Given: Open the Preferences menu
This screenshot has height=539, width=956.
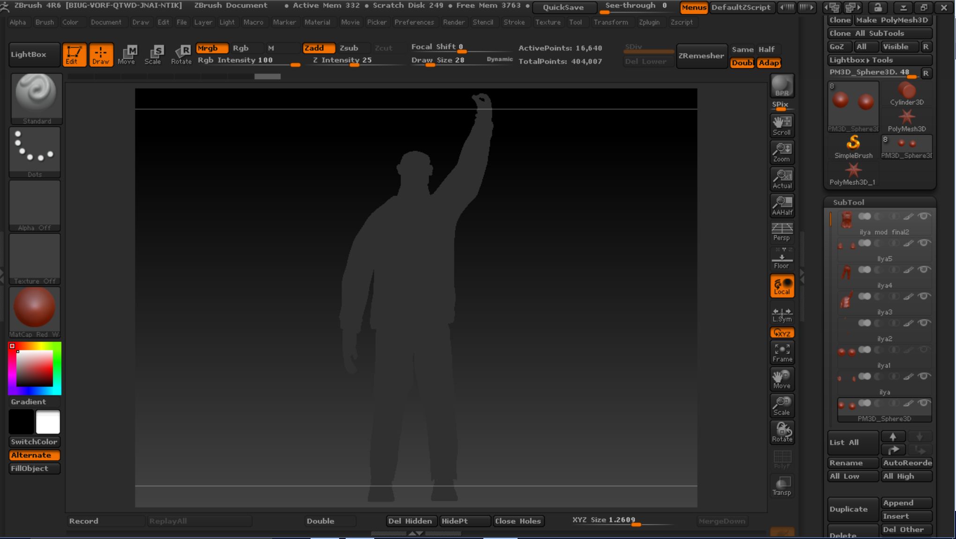Looking at the screenshot, I should tap(414, 22).
